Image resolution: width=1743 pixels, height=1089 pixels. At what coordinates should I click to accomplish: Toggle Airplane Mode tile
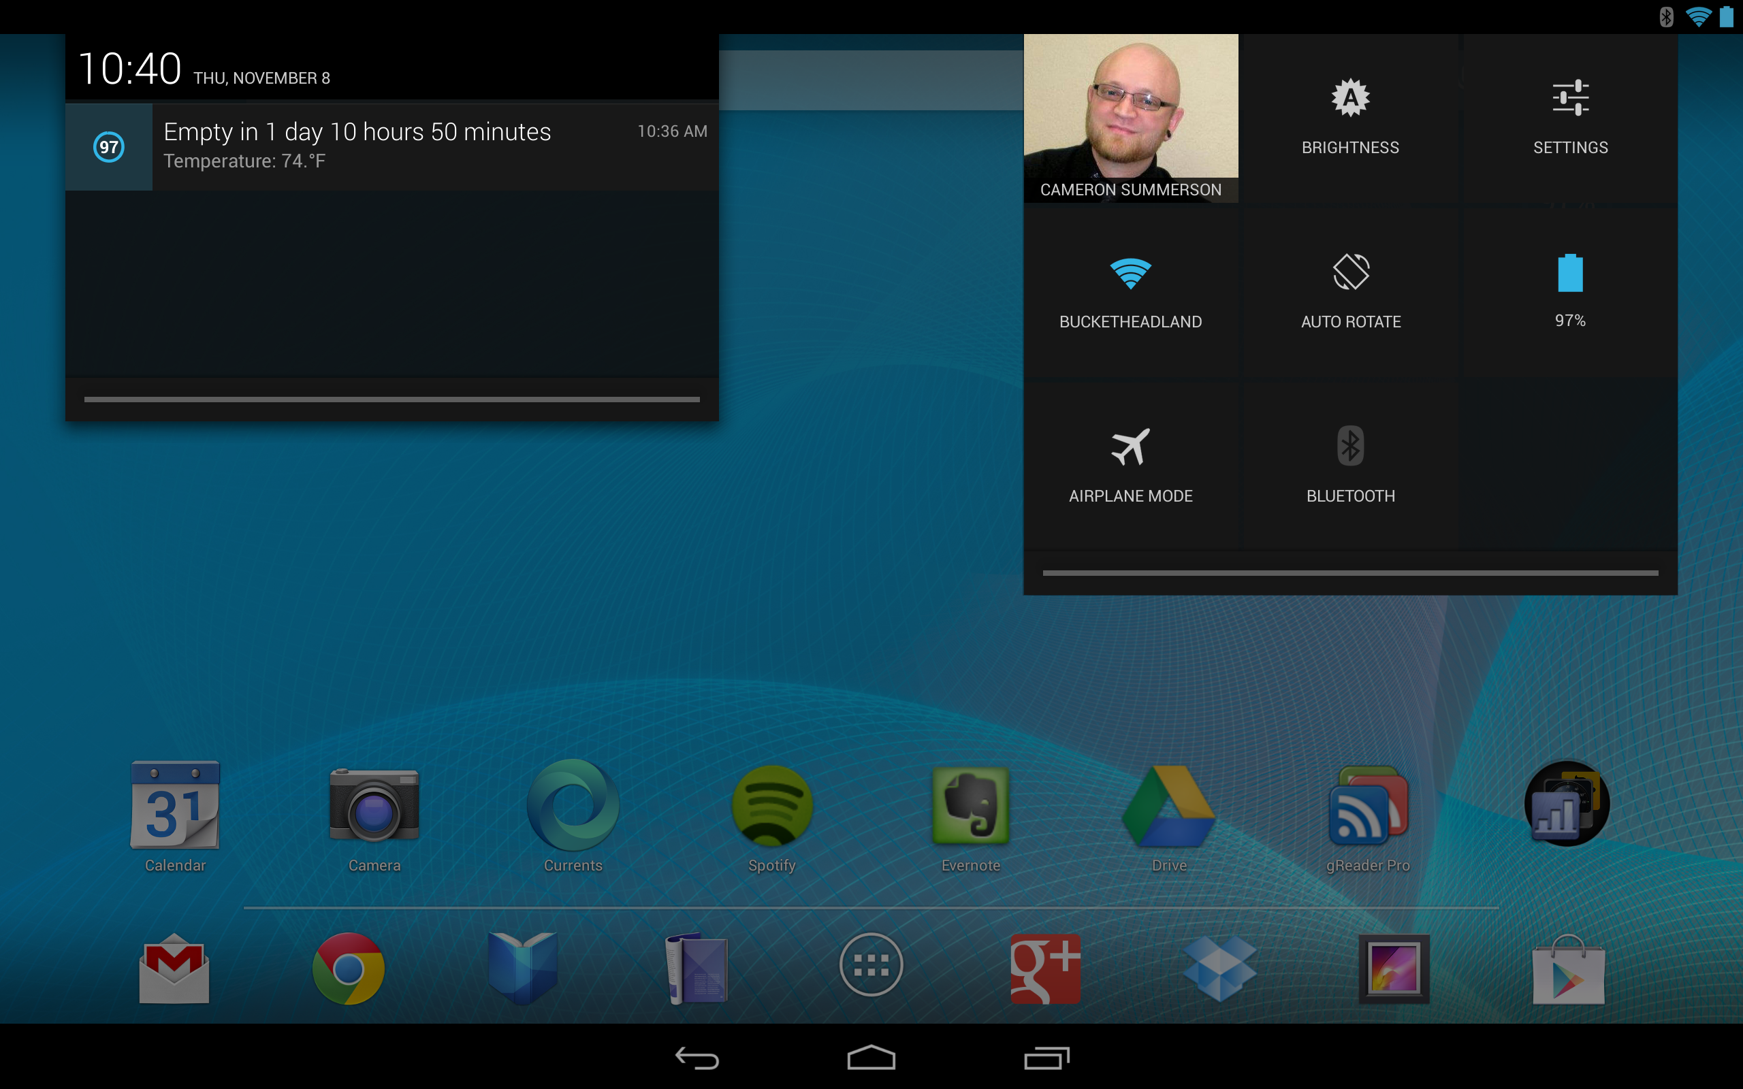click(1131, 466)
